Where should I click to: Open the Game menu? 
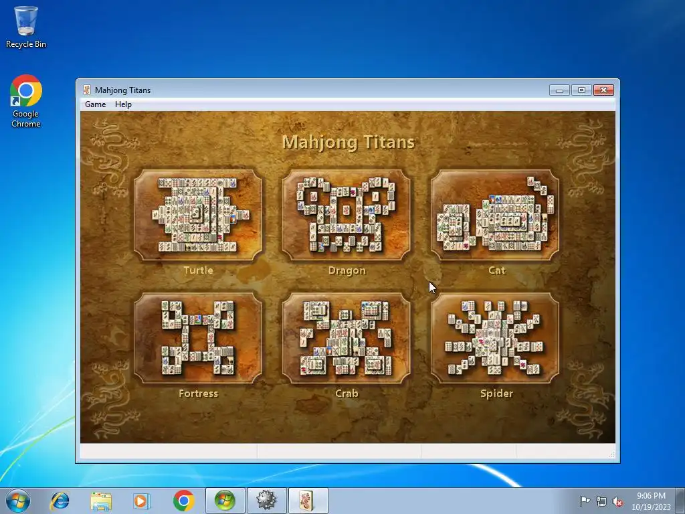coord(95,104)
